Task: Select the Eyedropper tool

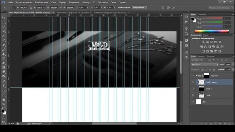Action: click(x=4, y=40)
